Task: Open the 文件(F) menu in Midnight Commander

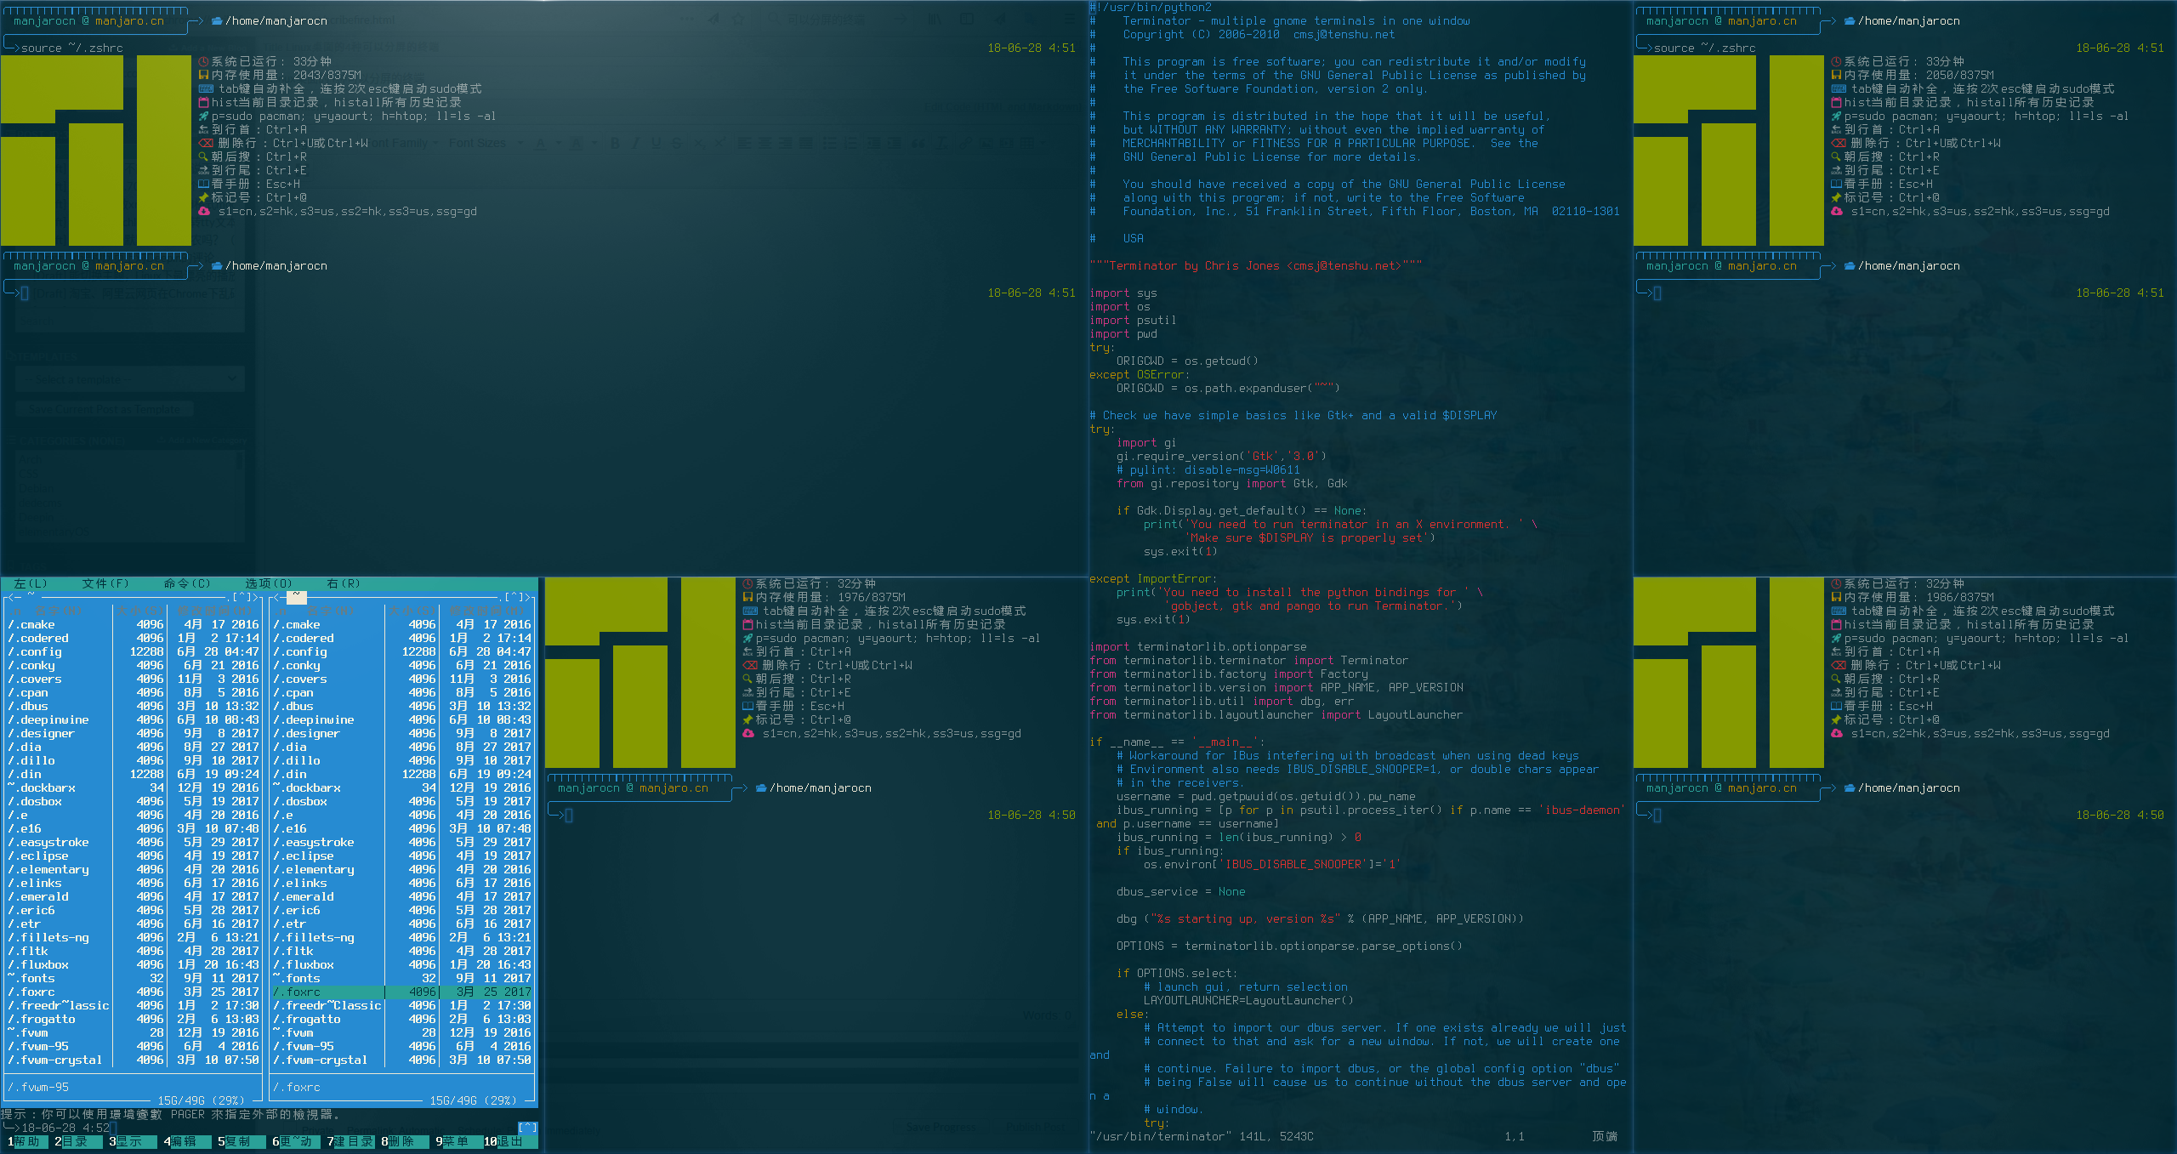Action: (x=105, y=583)
